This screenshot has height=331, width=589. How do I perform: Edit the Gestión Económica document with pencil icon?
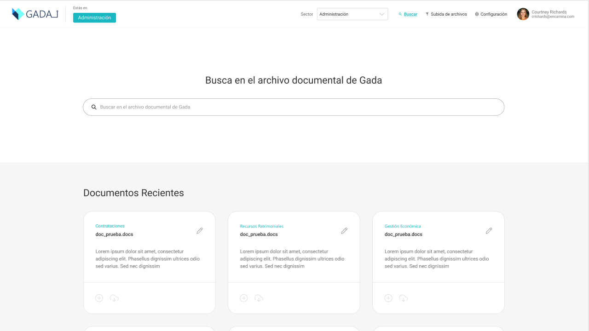point(489,231)
